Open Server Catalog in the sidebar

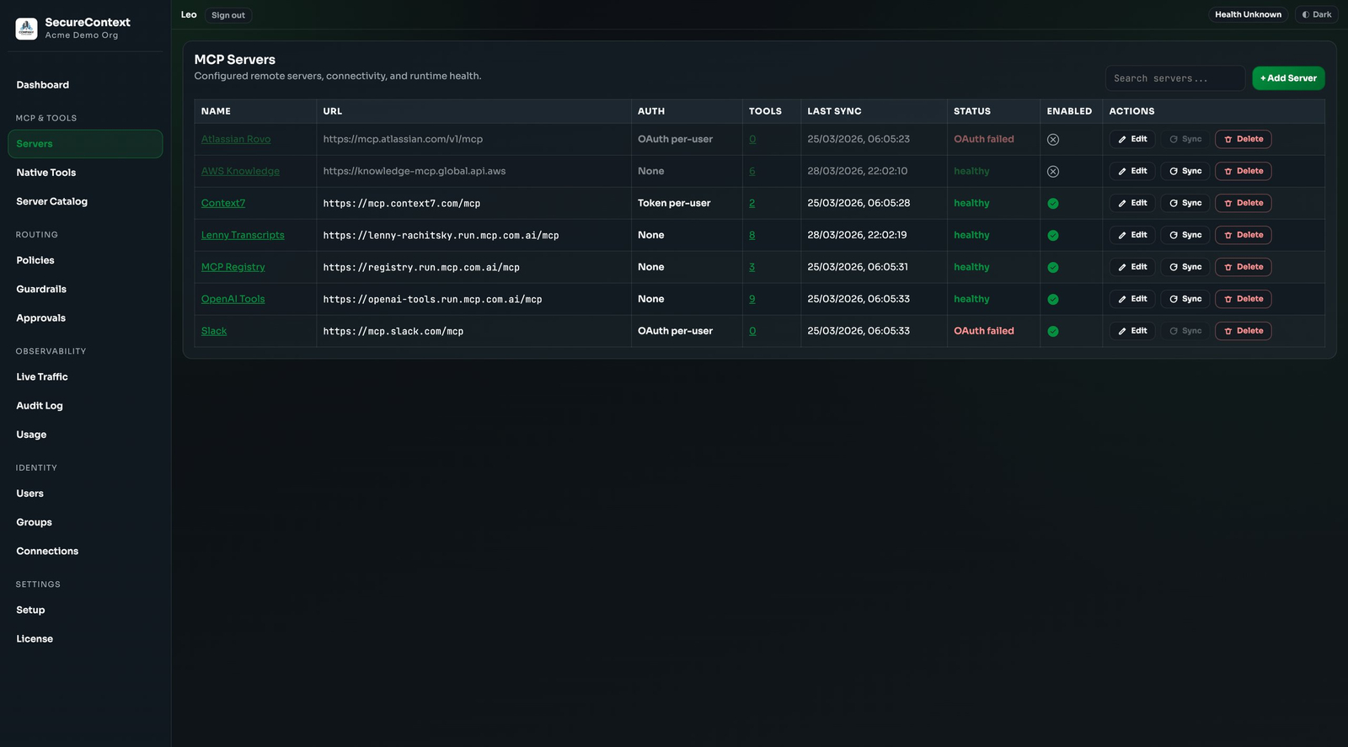coord(51,201)
